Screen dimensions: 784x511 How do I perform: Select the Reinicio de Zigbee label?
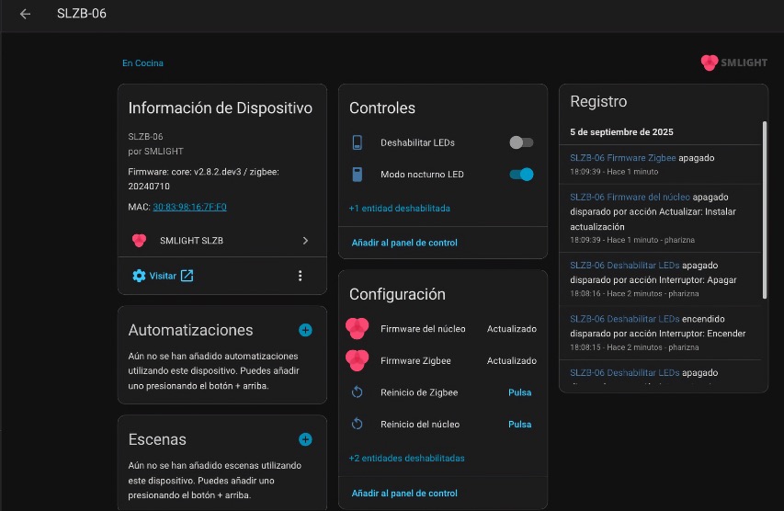click(x=419, y=392)
